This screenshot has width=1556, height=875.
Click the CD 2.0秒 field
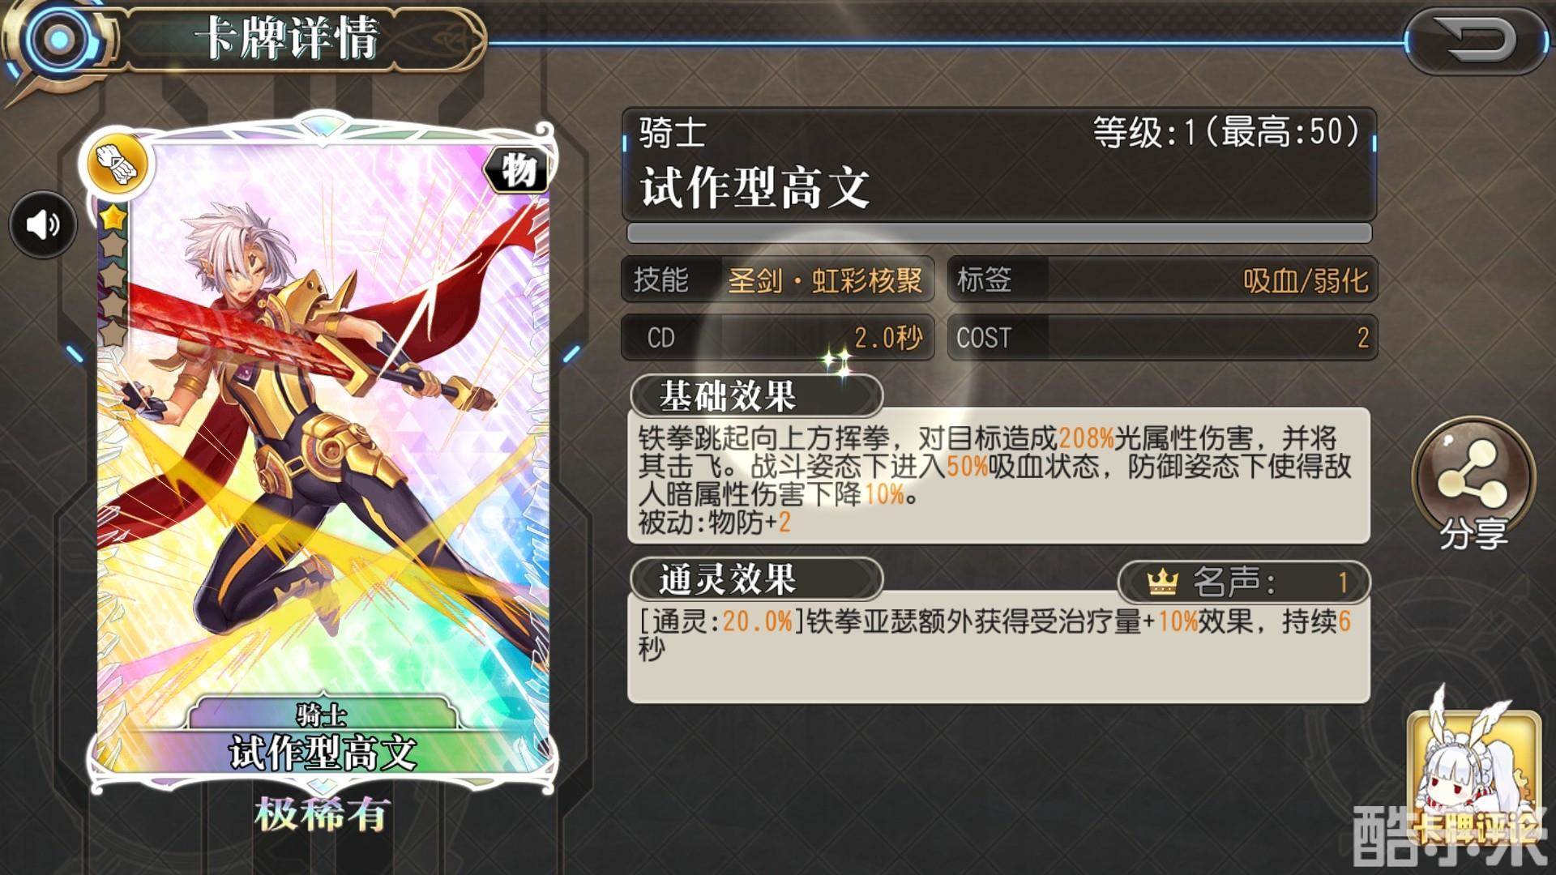pos(777,337)
